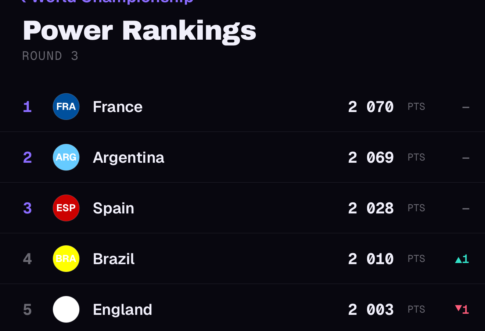Open Argentina team name
Viewport: 485px width, 331px height.
129,158
